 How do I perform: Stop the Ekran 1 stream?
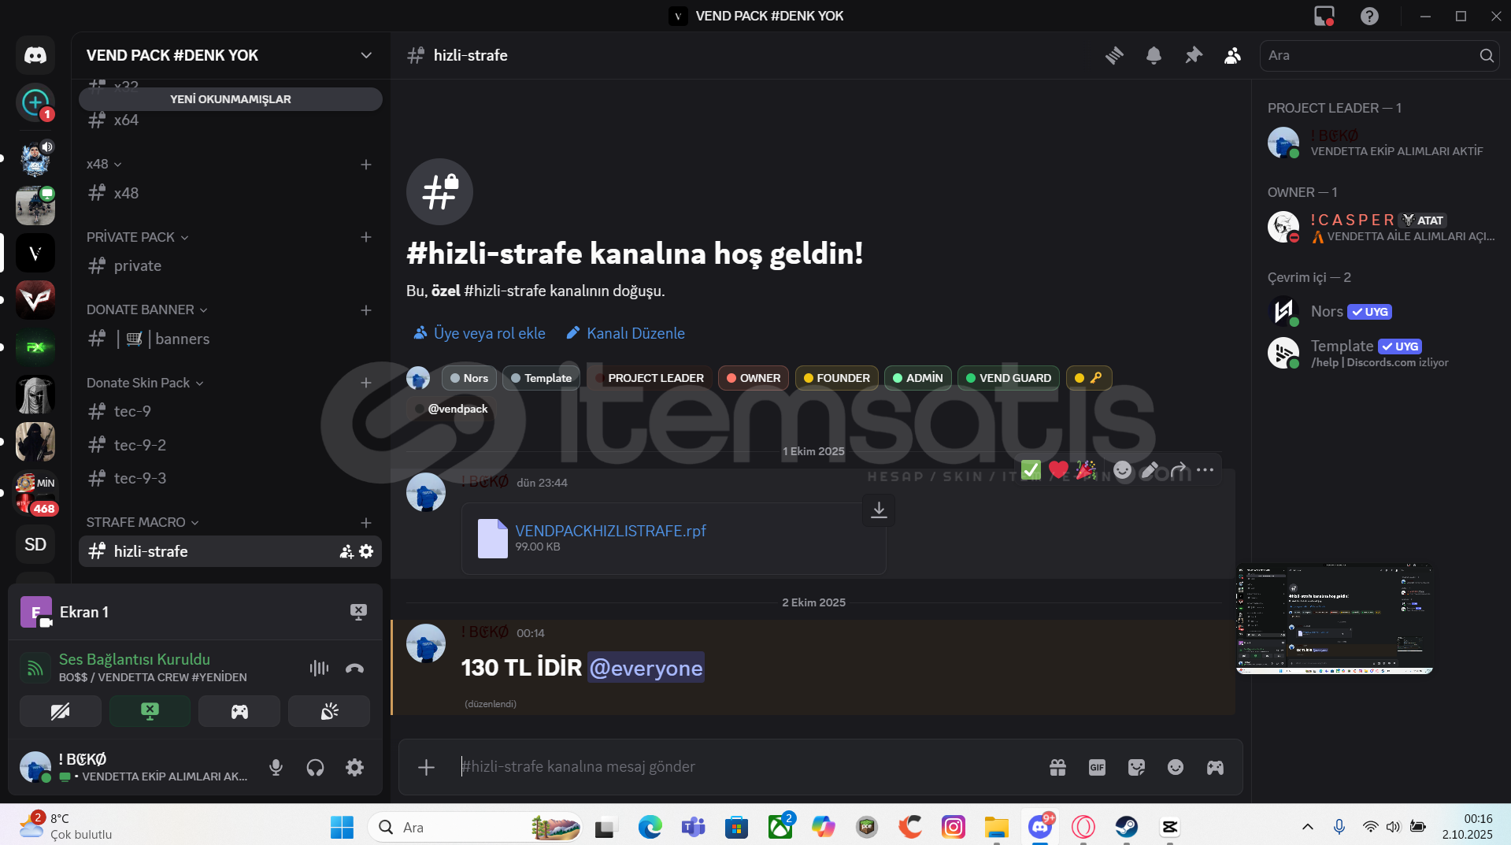(x=358, y=612)
